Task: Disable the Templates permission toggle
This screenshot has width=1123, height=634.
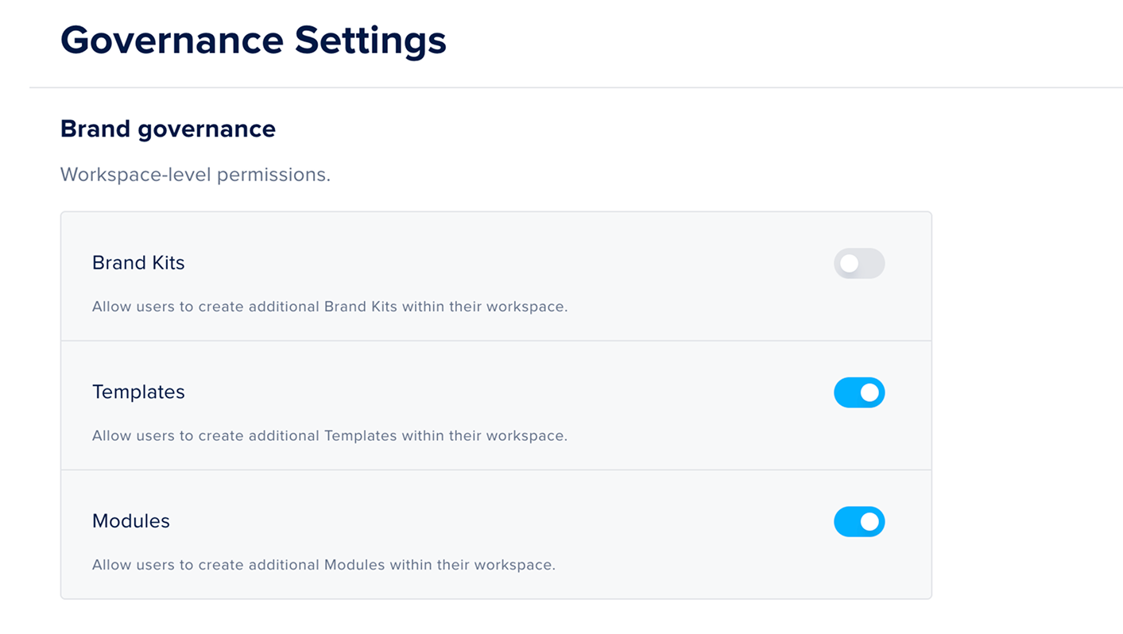Action: [859, 392]
